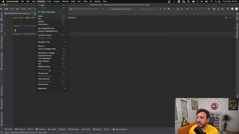Select Type Hierarchy menu item
The image size is (239, 134).
coord(52,79)
